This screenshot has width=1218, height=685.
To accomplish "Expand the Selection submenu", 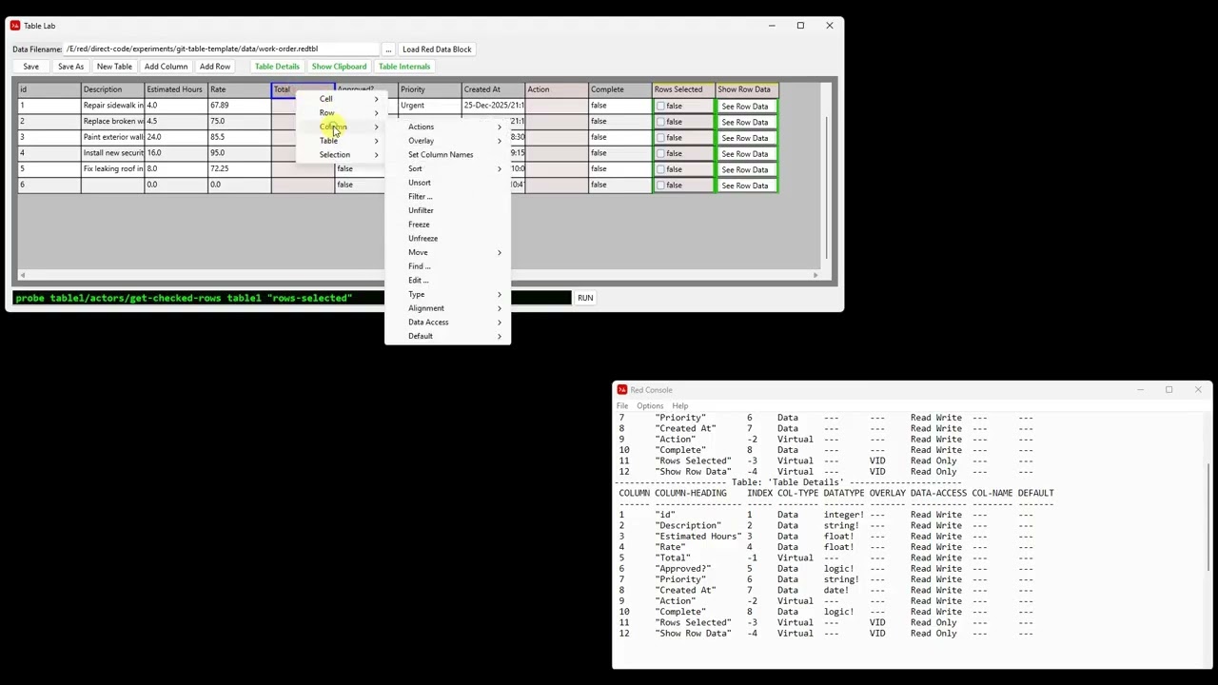I will coord(341,155).
